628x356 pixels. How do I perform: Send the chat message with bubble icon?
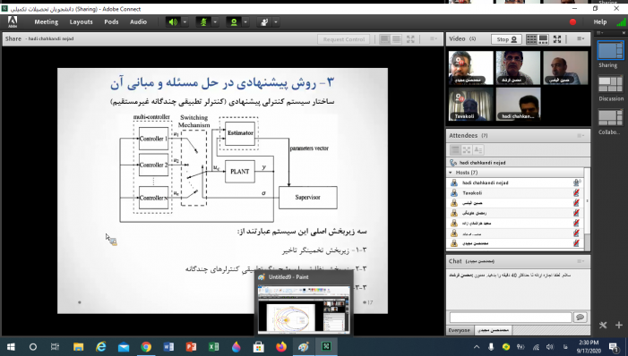pyautogui.click(x=580, y=318)
